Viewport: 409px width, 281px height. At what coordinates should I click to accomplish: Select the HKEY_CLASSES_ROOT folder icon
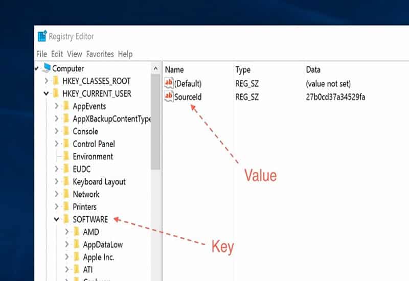point(56,81)
